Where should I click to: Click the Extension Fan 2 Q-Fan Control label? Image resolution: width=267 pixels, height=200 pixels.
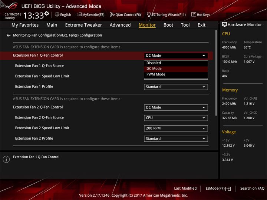click(x=38, y=107)
